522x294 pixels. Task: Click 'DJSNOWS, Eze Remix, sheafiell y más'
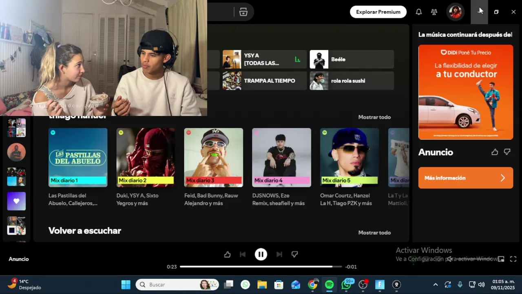coord(279,199)
